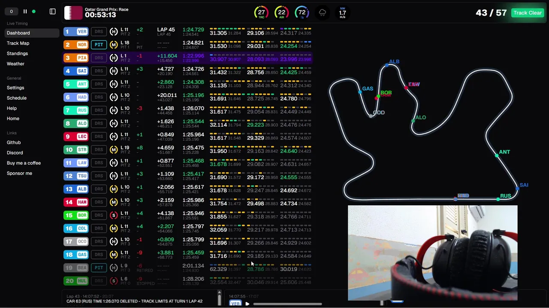Click the 43 / 57 lap counter
The height and width of the screenshot is (308, 549).
click(491, 13)
